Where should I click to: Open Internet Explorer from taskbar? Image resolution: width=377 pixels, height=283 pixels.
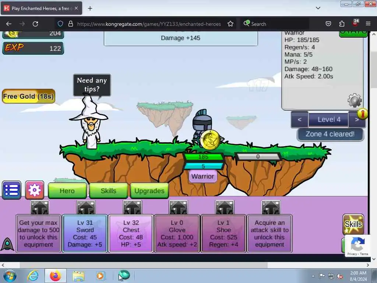(x=33, y=276)
